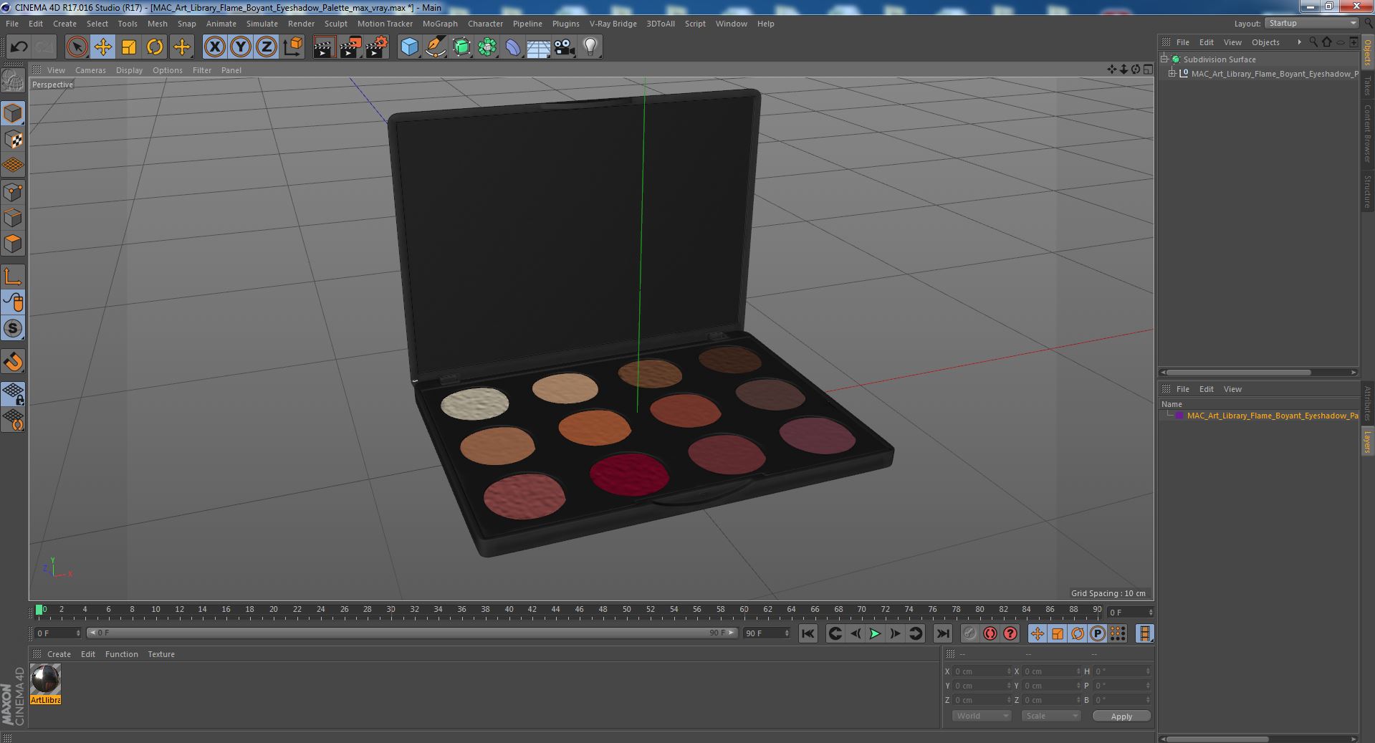Add a Light object
The image size is (1375, 743).
[590, 47]
